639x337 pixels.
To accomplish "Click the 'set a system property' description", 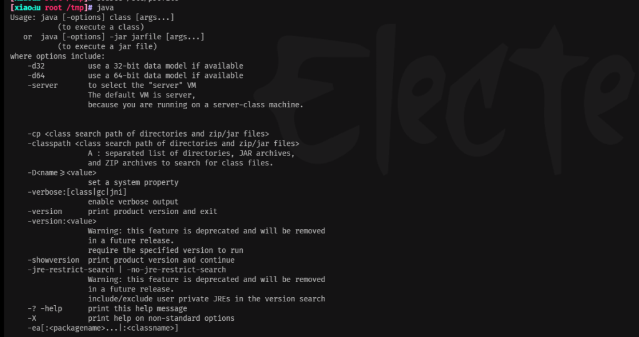I will [134, 183].
